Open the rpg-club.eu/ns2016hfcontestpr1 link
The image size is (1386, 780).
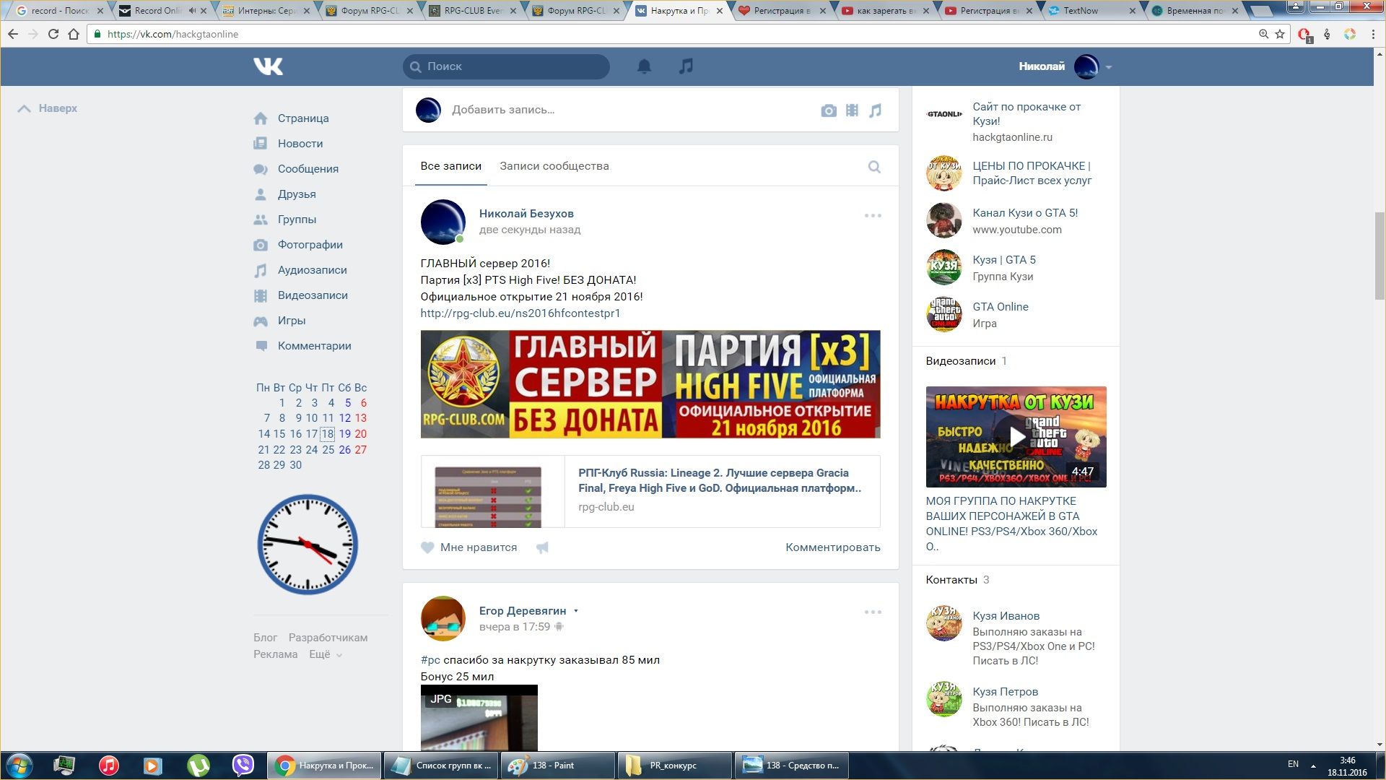[520, 313]
